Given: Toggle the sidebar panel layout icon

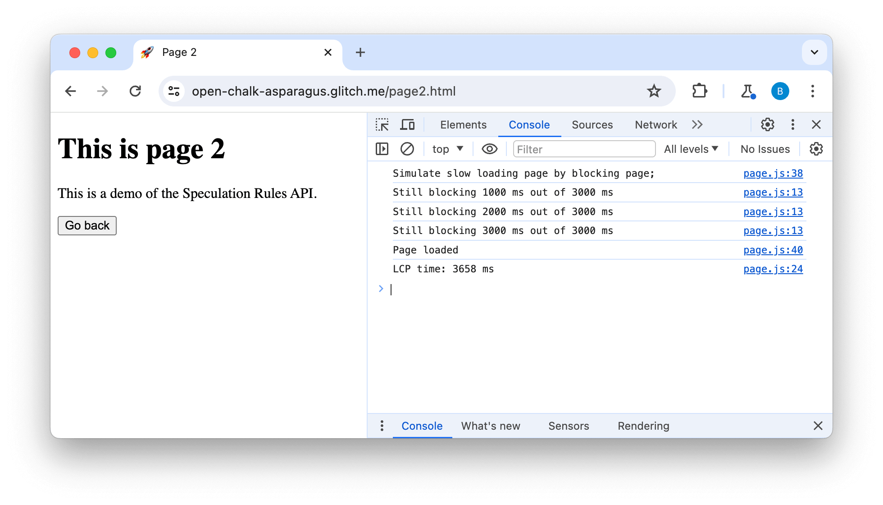Looking at the screenshot, I should pos(382,149).
